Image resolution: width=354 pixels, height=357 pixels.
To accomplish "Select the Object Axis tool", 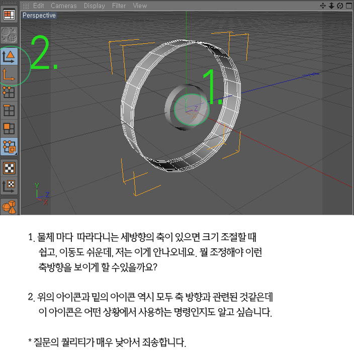I will tap(9, 75).
